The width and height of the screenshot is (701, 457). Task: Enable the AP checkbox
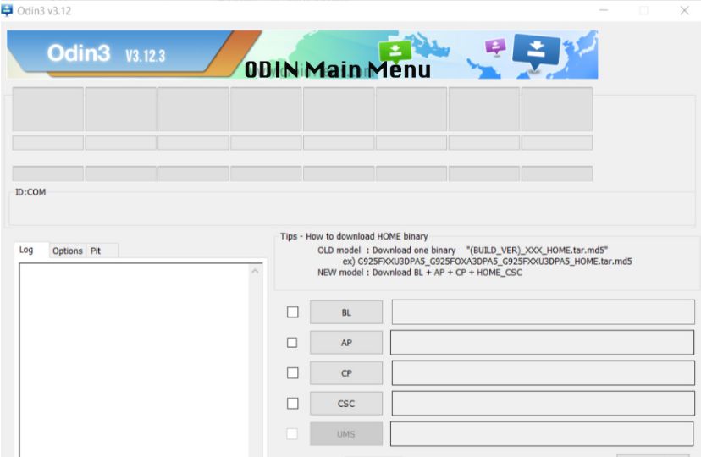(x=292, y=343)
